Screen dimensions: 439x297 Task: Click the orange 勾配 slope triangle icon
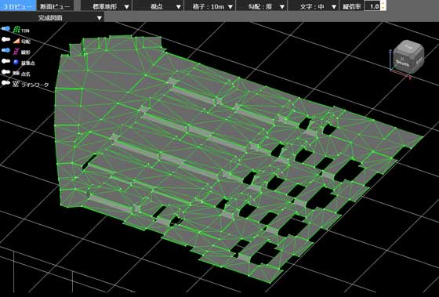coord(16,41)
